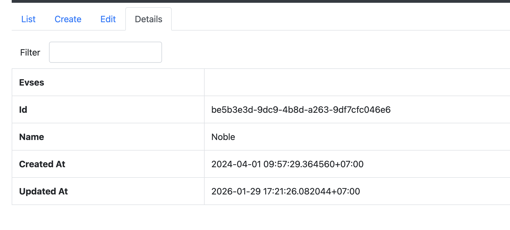Click the Filter label
Image resolution: width=510 pixels, height=230 pixels.
pos(30,52)
